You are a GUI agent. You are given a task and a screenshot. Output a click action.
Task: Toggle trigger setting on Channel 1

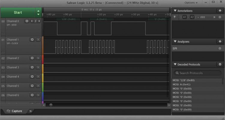[38, 40]
